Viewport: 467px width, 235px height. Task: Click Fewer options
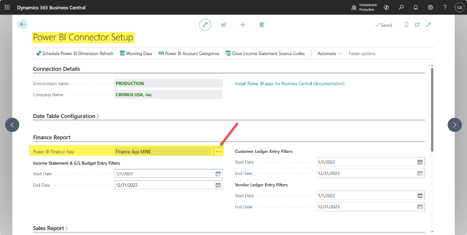pyautogui.click(x=362, y=53)
